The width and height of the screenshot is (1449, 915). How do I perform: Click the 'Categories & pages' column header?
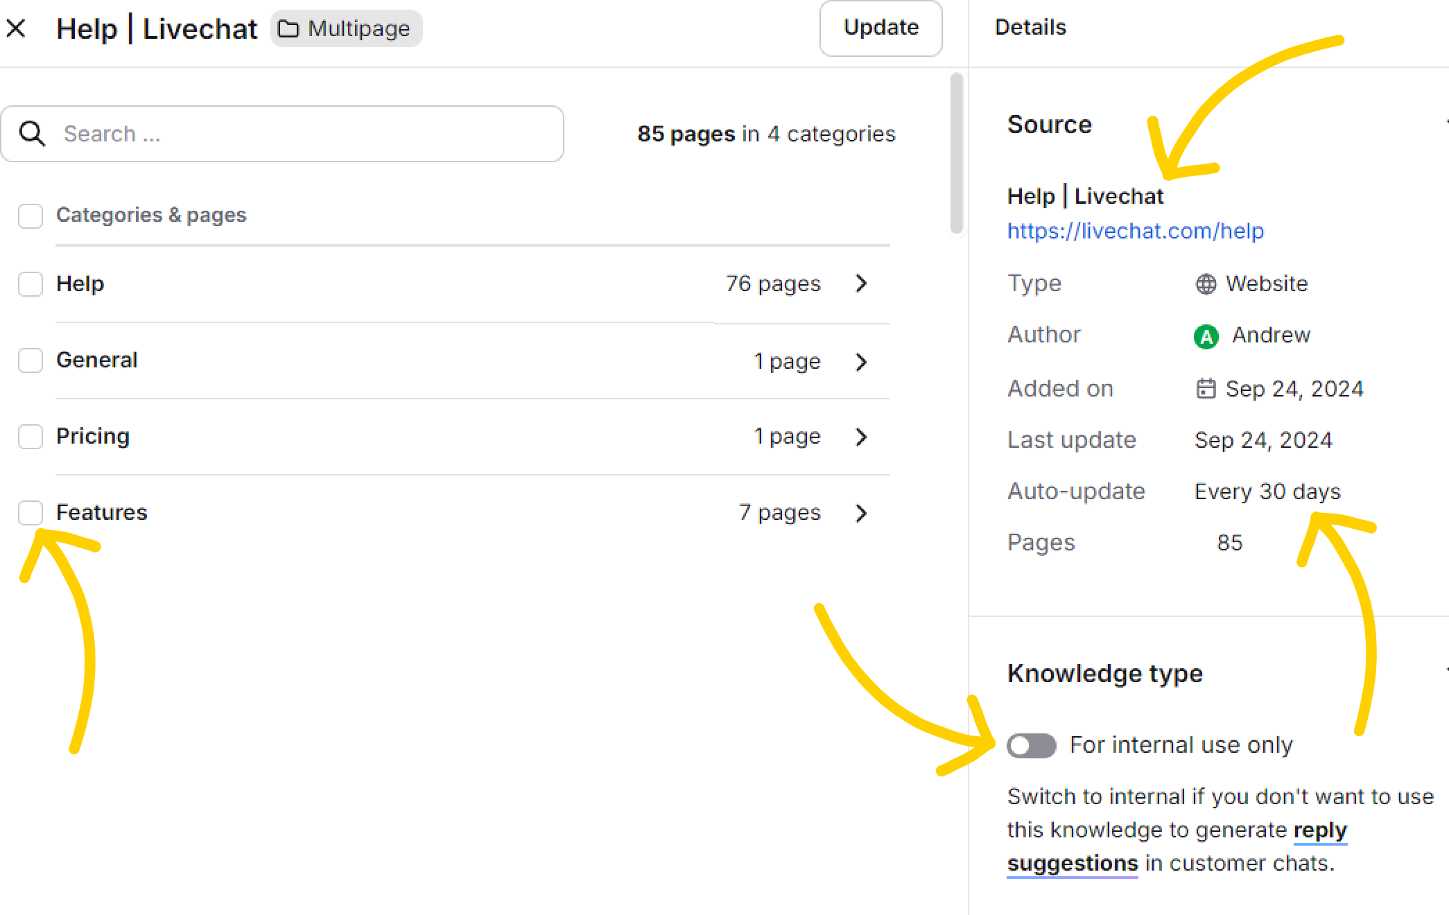[151, 215]
